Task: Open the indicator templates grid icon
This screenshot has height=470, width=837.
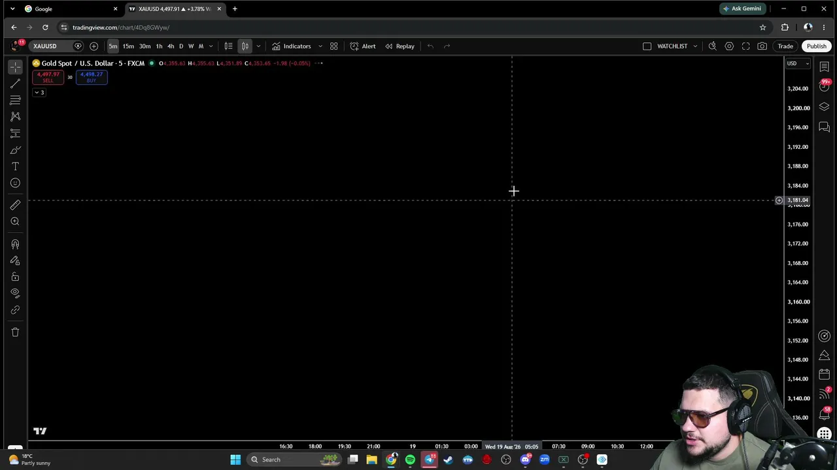Action: click(333, 46)
